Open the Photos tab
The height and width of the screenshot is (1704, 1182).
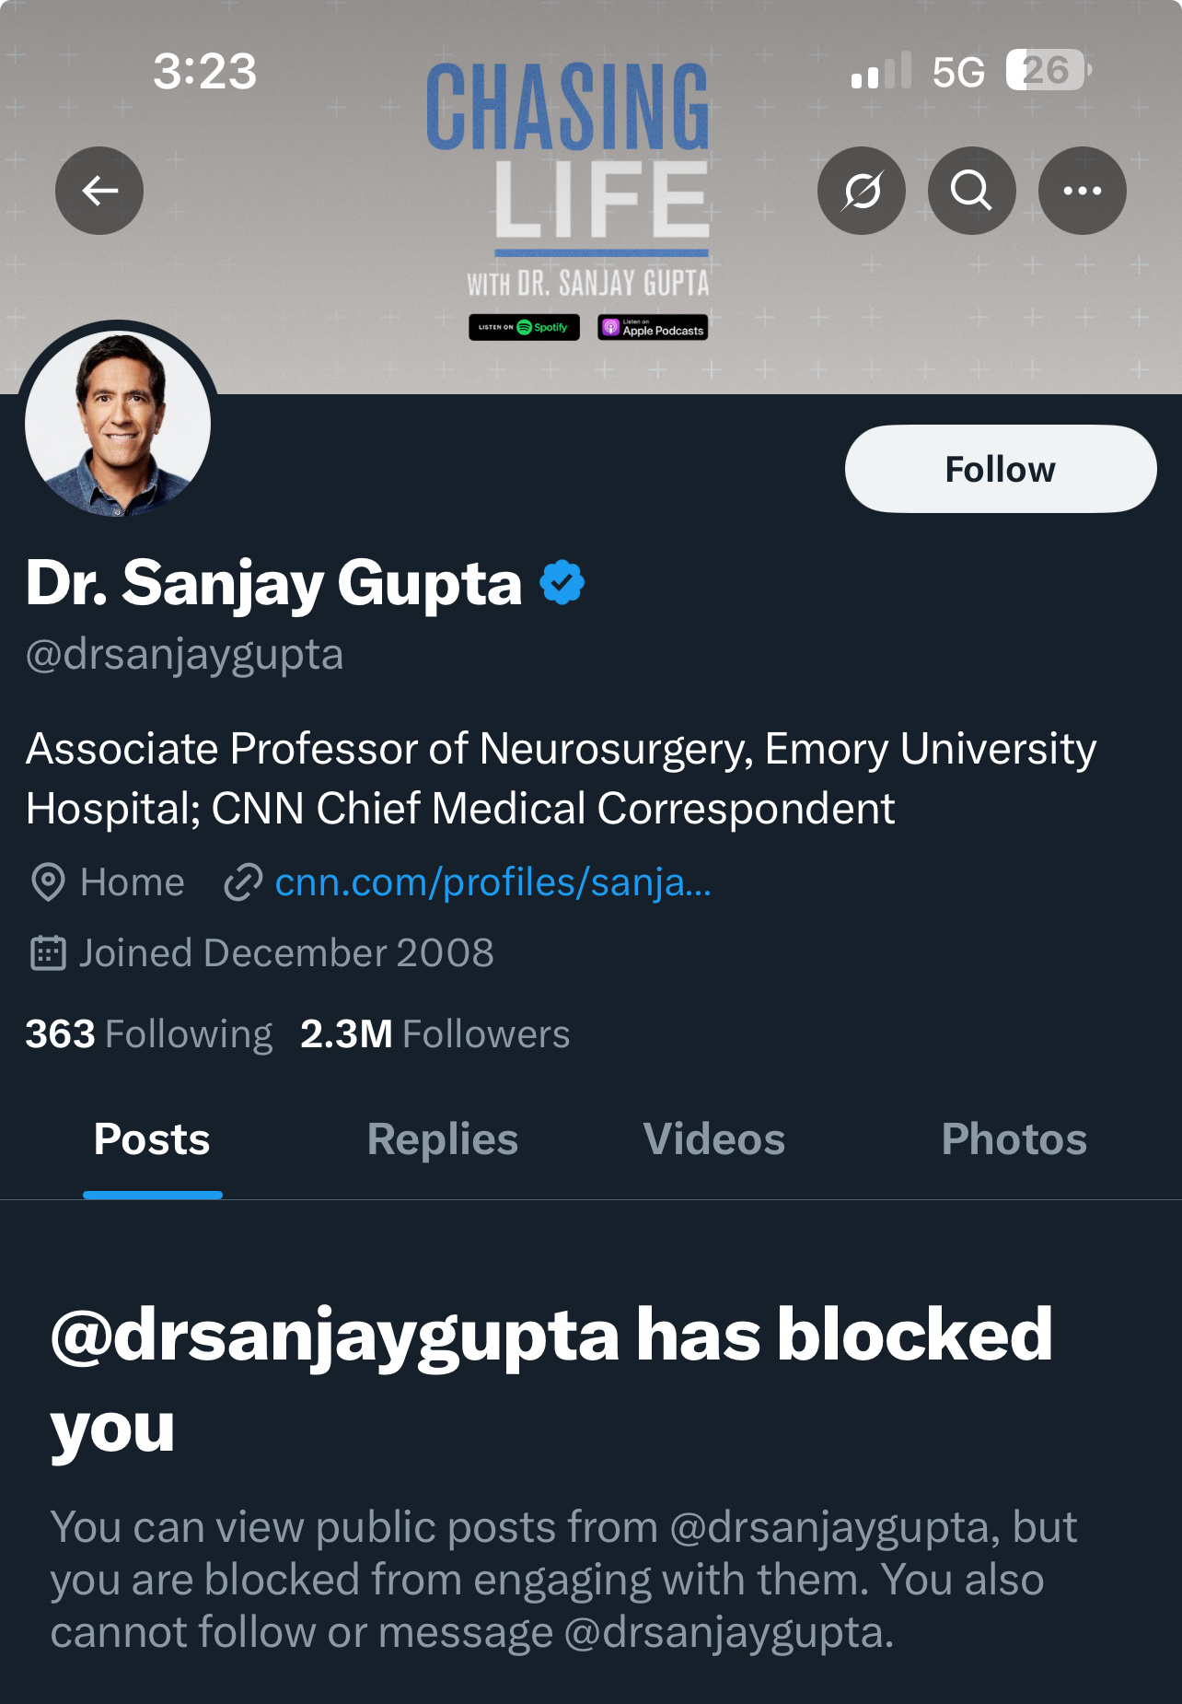coord(1014,1139)
